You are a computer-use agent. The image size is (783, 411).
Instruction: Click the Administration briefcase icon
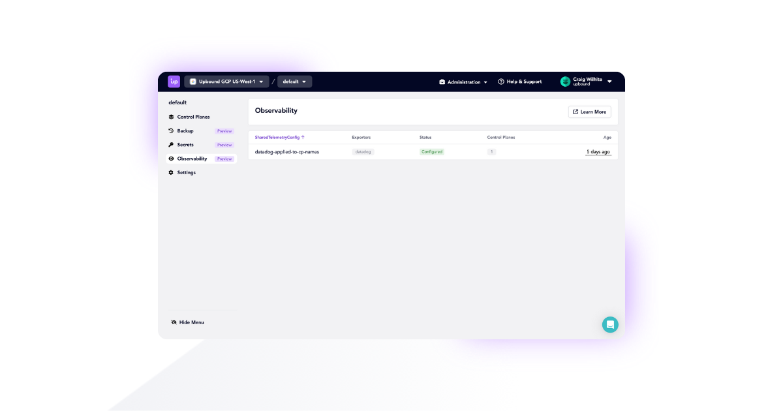coord(442,82)
